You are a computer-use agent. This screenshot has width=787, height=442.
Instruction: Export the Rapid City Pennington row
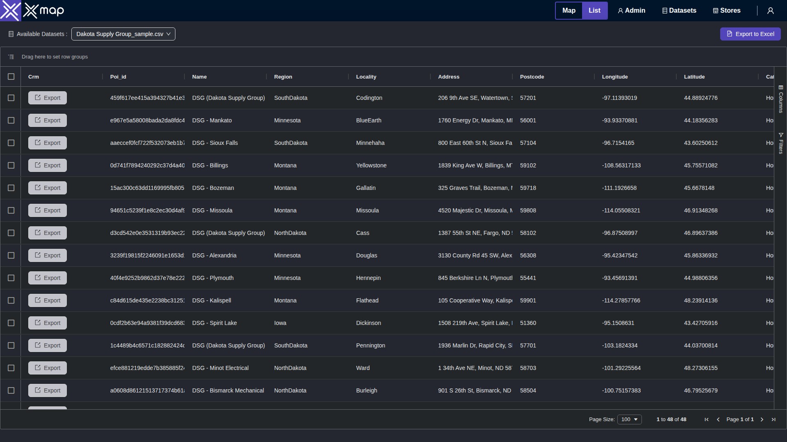point(48,345)
